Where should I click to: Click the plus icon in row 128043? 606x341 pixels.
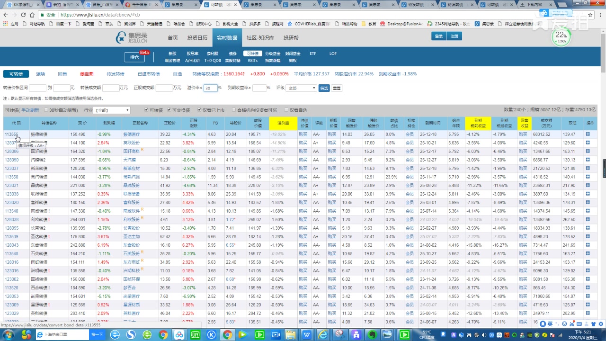tap(588, 245)
